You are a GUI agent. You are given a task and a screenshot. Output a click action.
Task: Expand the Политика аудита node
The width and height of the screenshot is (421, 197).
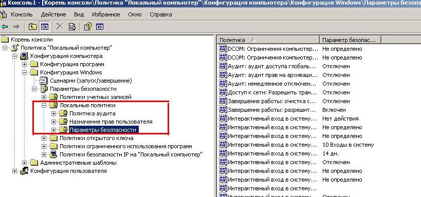(x=53, y=113)
